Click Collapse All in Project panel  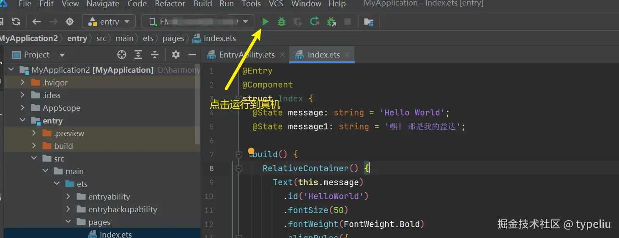pos(155,55)
